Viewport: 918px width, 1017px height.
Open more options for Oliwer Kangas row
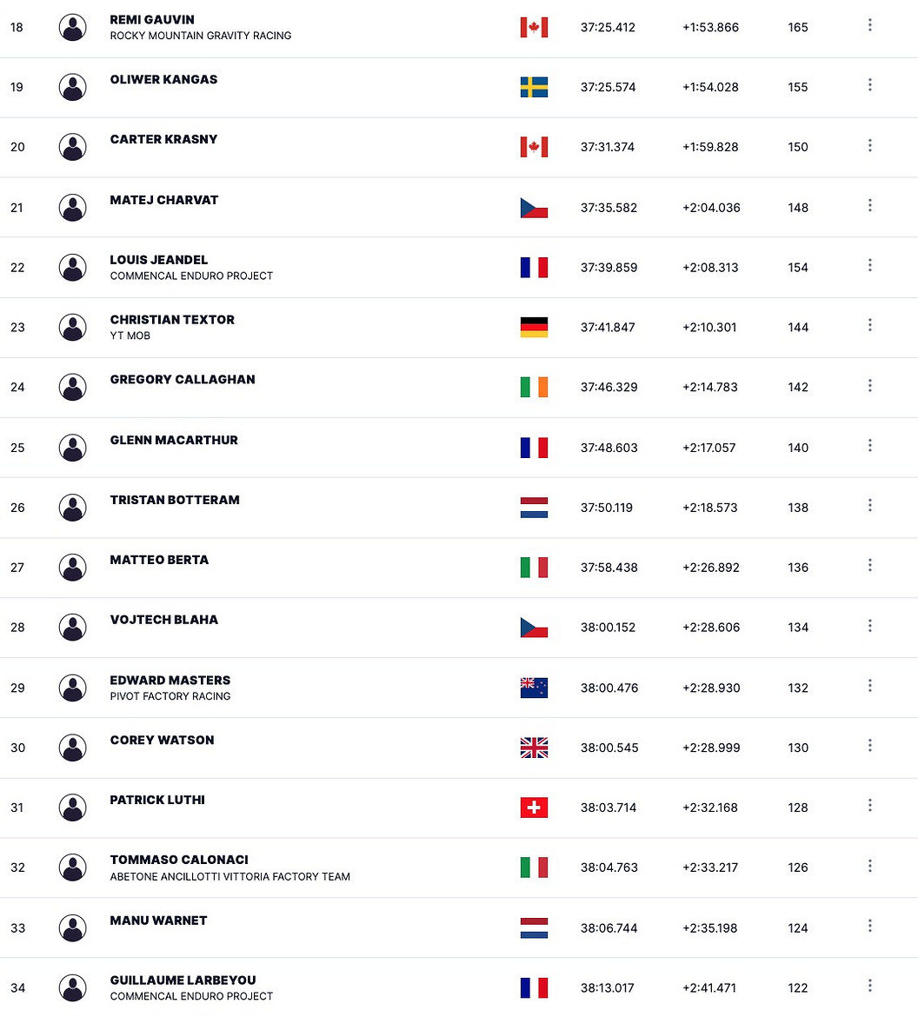click(870, 85)
